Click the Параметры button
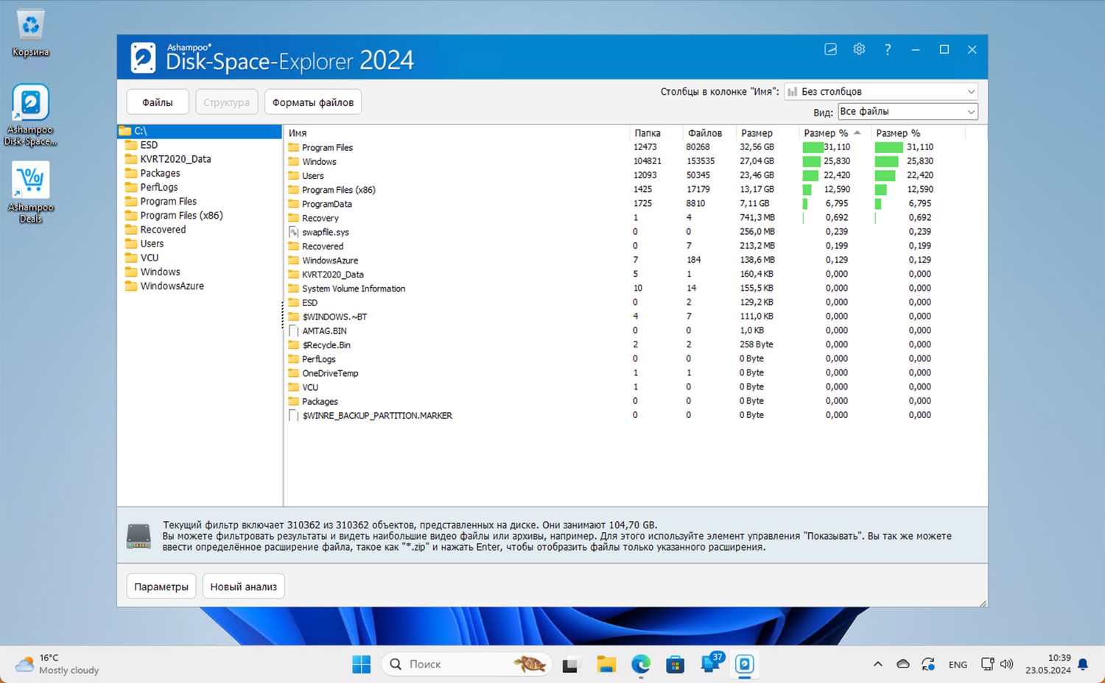The width and height of the screenshot is (1105, 683). [x=161, y=587]
